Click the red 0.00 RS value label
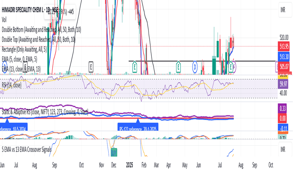 pyautogui.click(x=283, y=118)
